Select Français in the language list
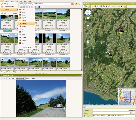The image size is (136, 120). pyautogui.click(x=26, y=23)
